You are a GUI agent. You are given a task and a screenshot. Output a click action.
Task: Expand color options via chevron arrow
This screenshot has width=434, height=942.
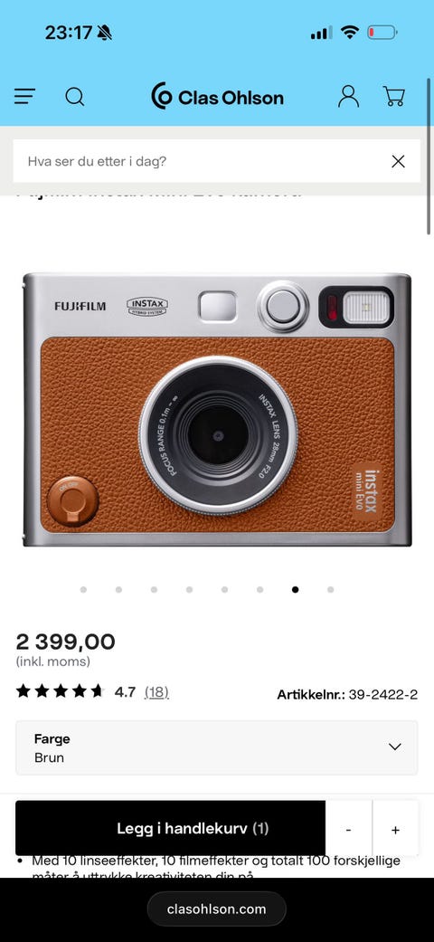[394, 747]
